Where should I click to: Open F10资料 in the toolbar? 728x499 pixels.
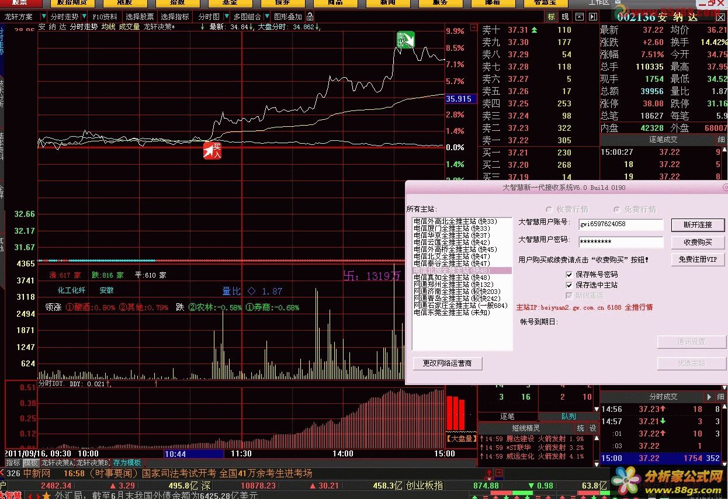(105, 17)
